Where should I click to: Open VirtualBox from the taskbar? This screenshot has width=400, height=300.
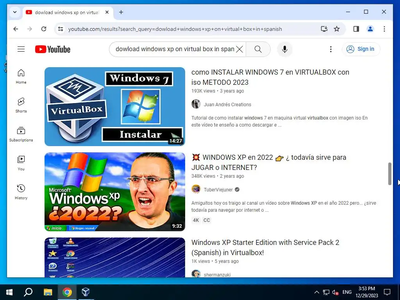click(86, 292)
